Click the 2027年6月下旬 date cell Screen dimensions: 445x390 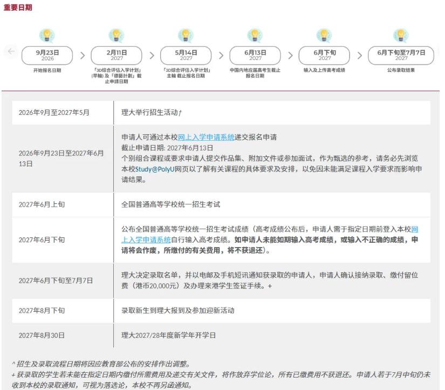coord(63,240)
